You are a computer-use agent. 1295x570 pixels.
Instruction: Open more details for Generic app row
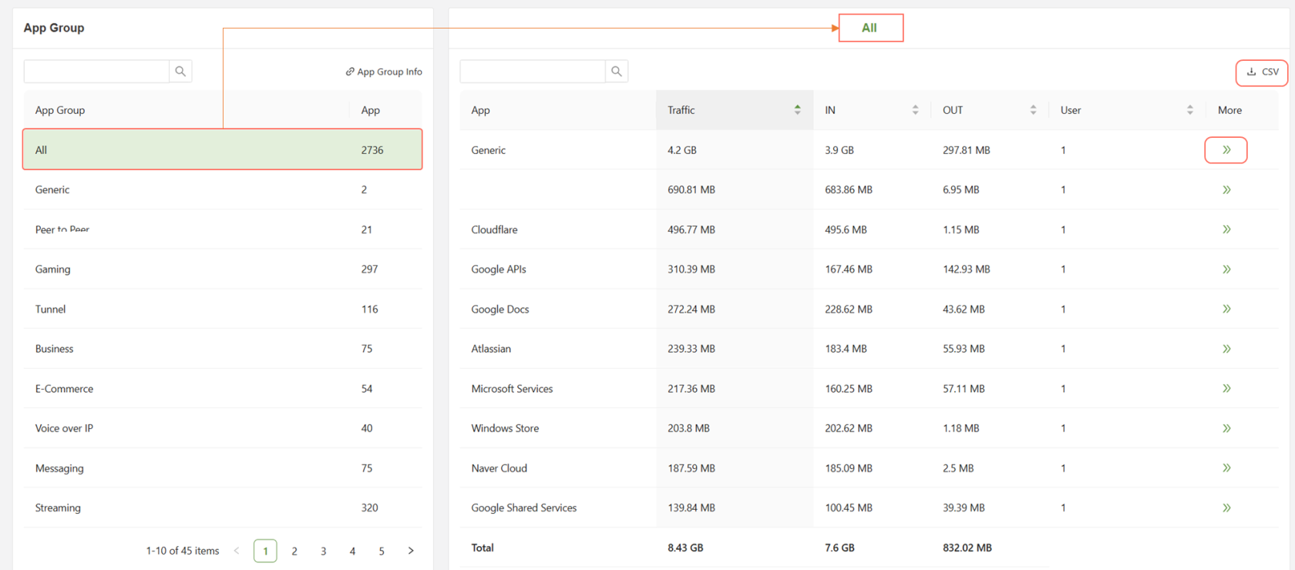pyautogui.click(x=1226, y=150)
